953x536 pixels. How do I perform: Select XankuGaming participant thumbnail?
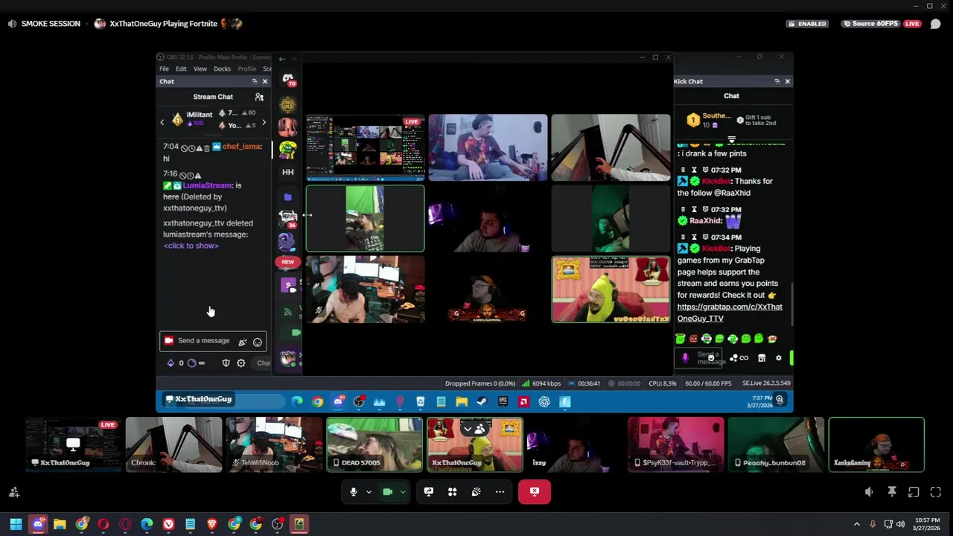point(877,444)
